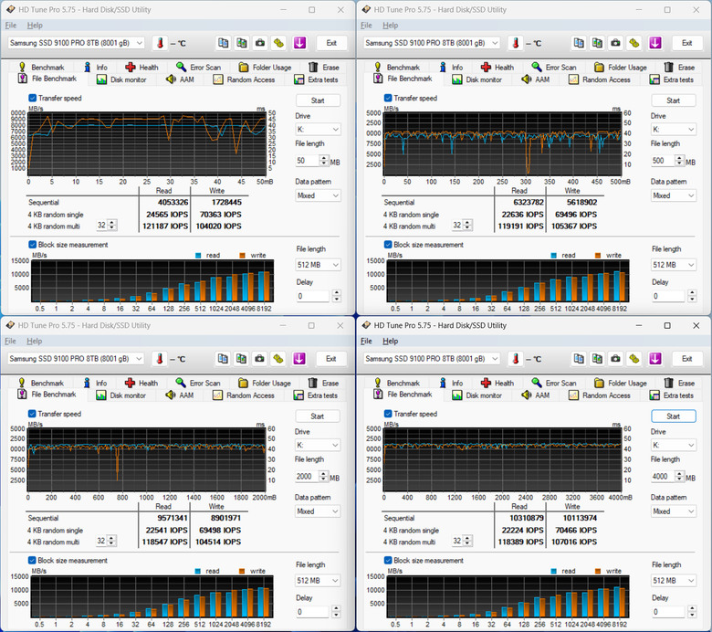Viewport: 712px width, 632px height.
Task: Click Exit button in bottom-right window
Action: (x=687, y=359)
